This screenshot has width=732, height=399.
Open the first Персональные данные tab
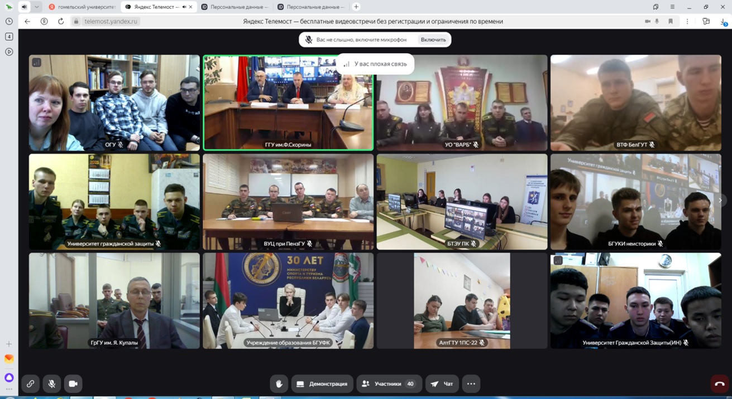click(x=235, y=7)
